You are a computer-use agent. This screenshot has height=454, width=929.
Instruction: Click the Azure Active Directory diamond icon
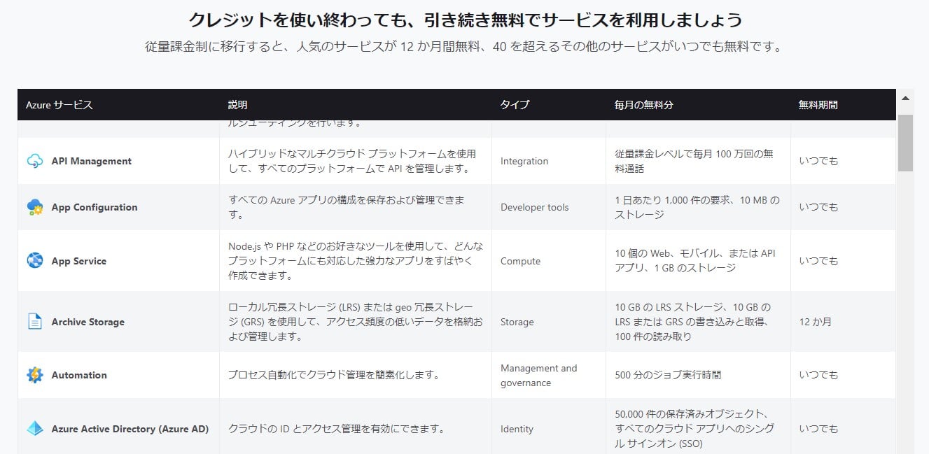[x=35, y=429]
